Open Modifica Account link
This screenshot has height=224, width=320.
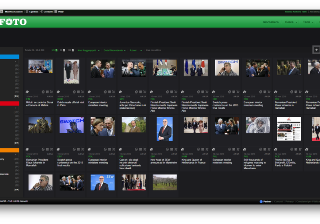click(14, 12)
